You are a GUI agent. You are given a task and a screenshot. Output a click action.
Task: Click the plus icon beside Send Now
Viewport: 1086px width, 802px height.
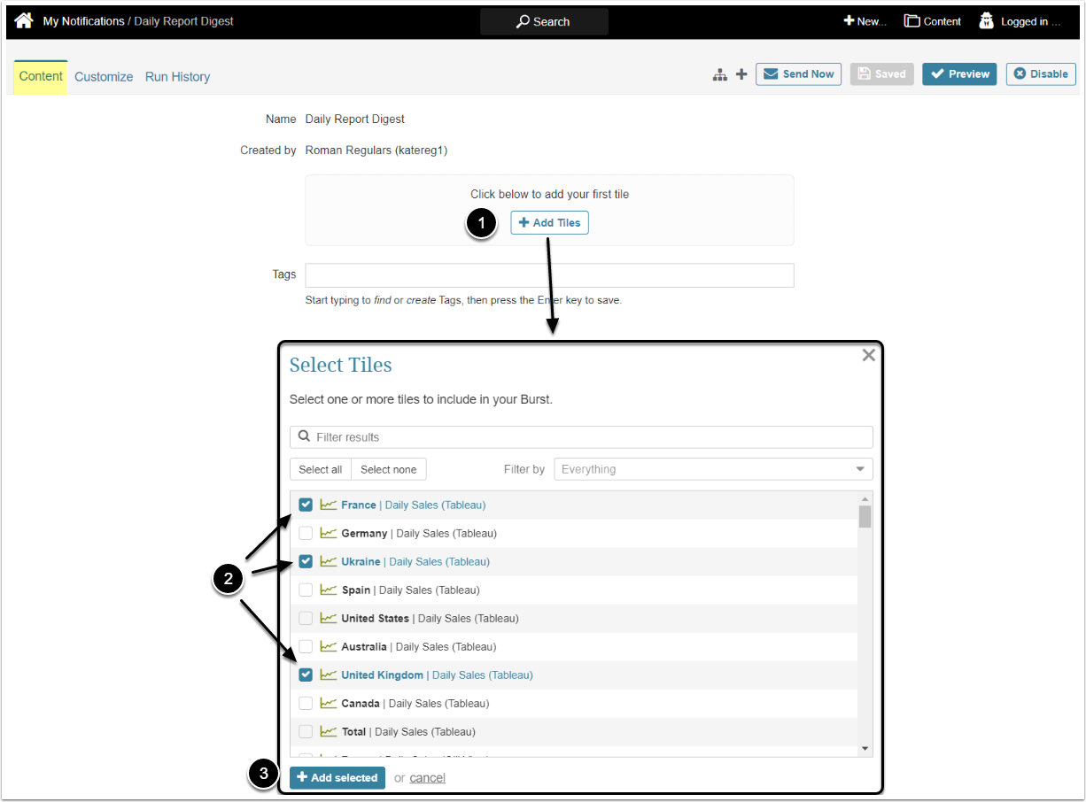[741, 74]
